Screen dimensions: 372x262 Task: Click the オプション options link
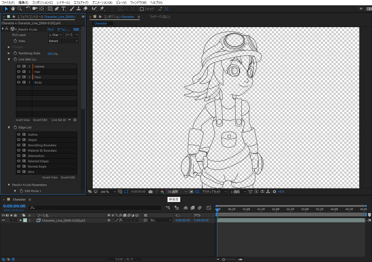coord(63,29)
